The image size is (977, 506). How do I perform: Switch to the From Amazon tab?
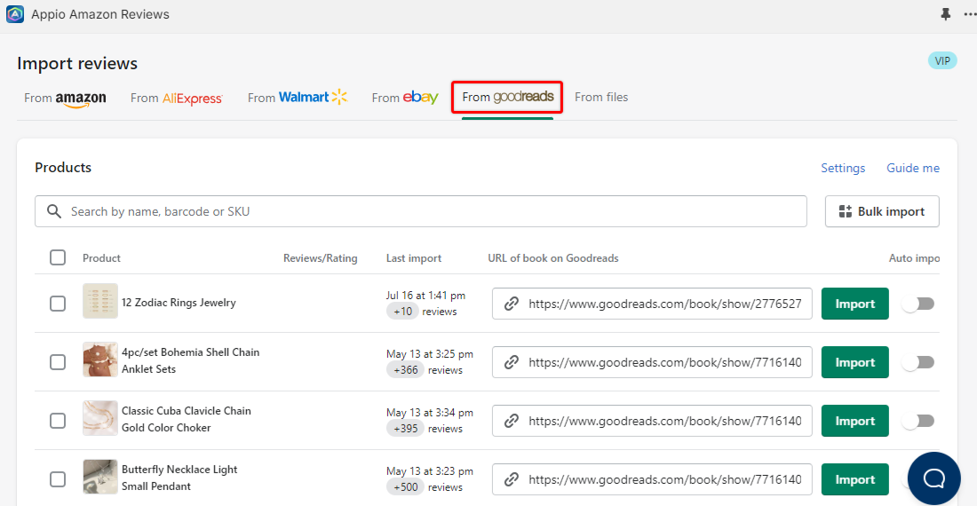point(65,99)
